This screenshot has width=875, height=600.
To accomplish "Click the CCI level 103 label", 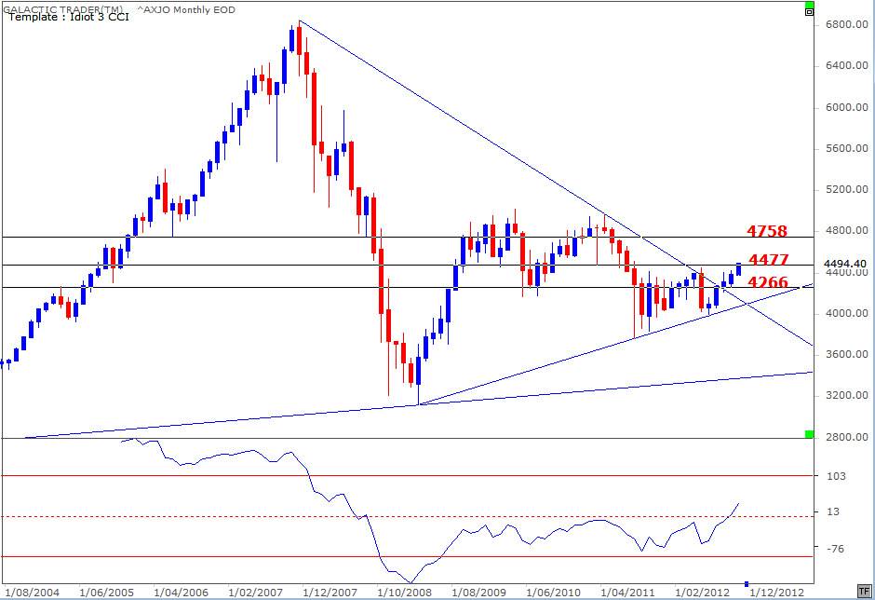I will tap(836, 476).
